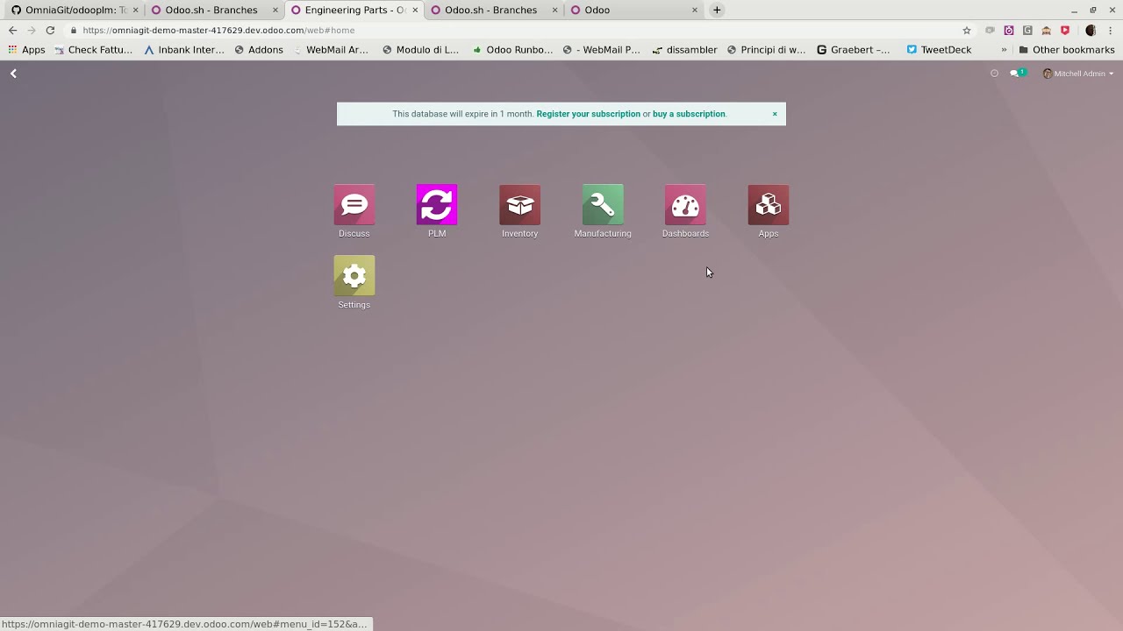Click the monkey-face extension icon

click(x=1046, y=30)
